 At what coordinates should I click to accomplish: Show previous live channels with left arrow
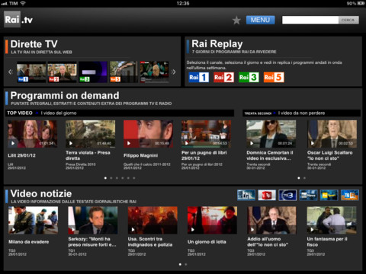pyautogui.click(x=11, y=72)
